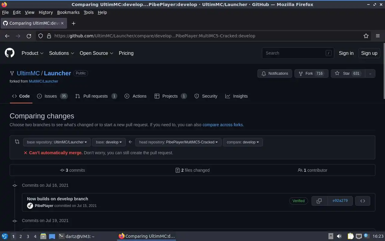Open the File menu
Image resolution: width=385 pixels, height=241 pixels.
5,12
